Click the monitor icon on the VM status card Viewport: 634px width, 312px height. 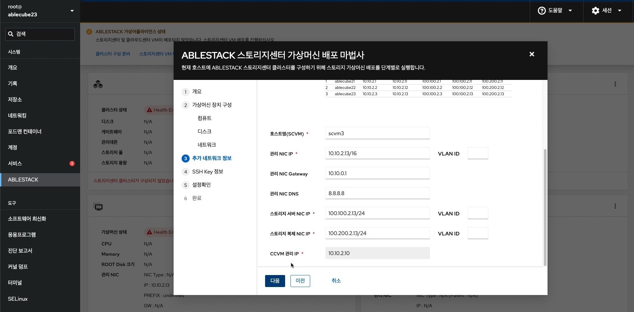tap(98, 206)
